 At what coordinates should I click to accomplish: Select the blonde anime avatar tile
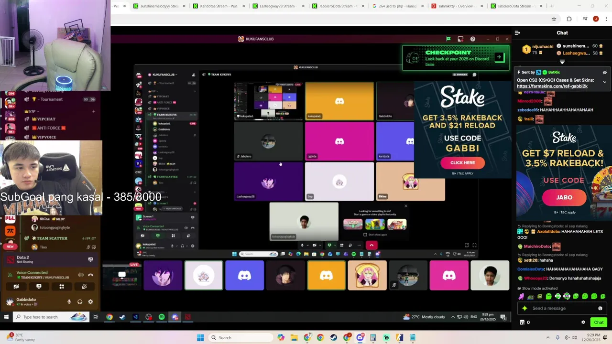click(x=367, y=275)
